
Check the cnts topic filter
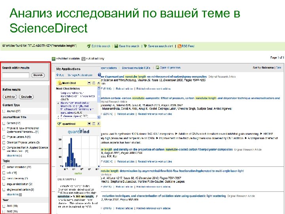[x=4, y=173]
